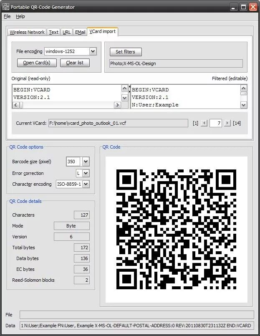Image resolution: width=260 pixels, height=336 pixels.
Task: Click scroll left arrow in Original pane
Action: [16, 105]
